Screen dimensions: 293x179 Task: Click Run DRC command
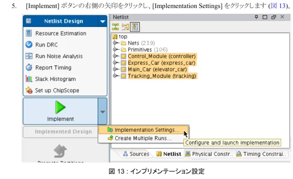click(x=46, y=45)
